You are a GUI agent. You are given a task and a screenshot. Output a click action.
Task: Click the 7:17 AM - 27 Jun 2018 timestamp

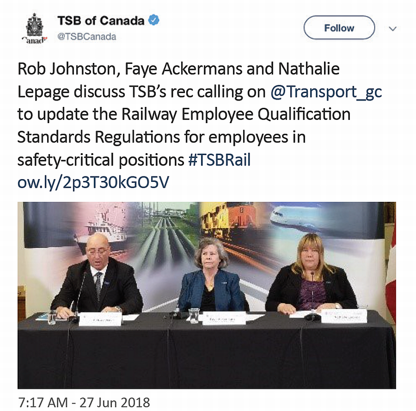(x=84, y=401)
